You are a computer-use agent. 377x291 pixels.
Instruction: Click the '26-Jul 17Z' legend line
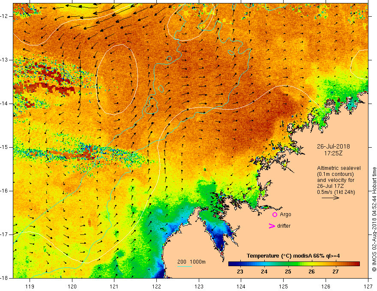[x=330, y=186]
